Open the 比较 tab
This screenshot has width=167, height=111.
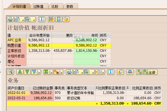55,6
